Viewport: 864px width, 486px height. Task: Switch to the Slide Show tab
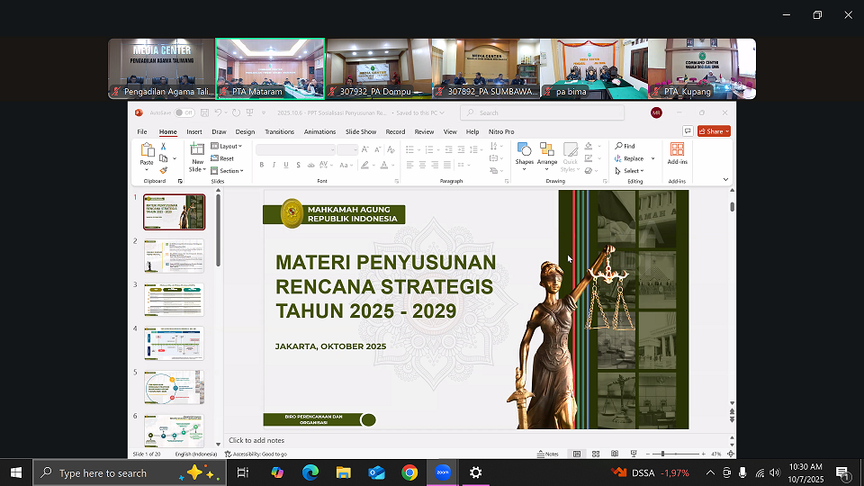(x=361, y=131)
